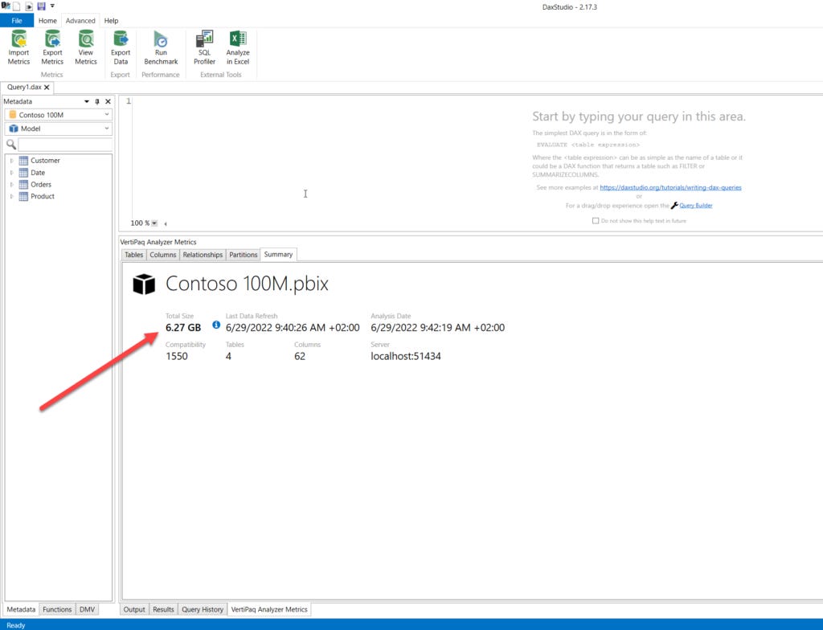Viewport: 823px width, 630px height.
Task: Switch to the Home ribbon tab
Action: [47, 20]
